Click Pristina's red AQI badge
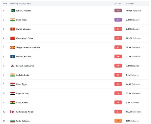Viewport: 151px width, 124px height. [x=118, y=56]
